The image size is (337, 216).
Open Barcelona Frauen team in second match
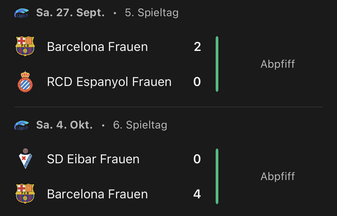pyautogui.click(x=97, y=194)
